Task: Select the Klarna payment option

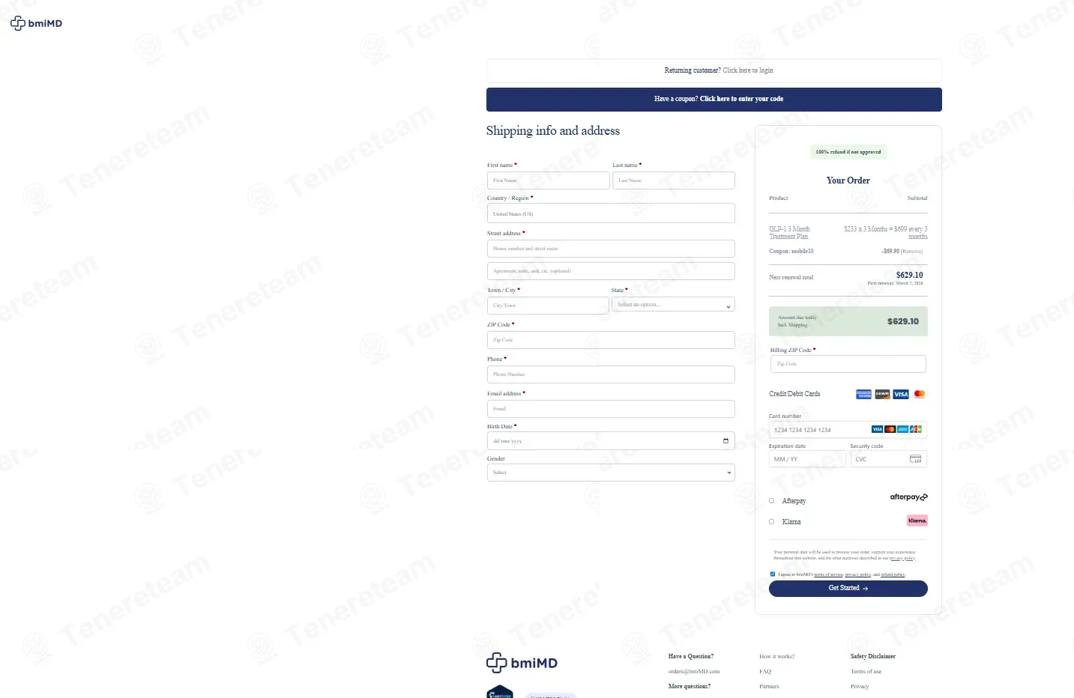Action: [x=772, y=522]
